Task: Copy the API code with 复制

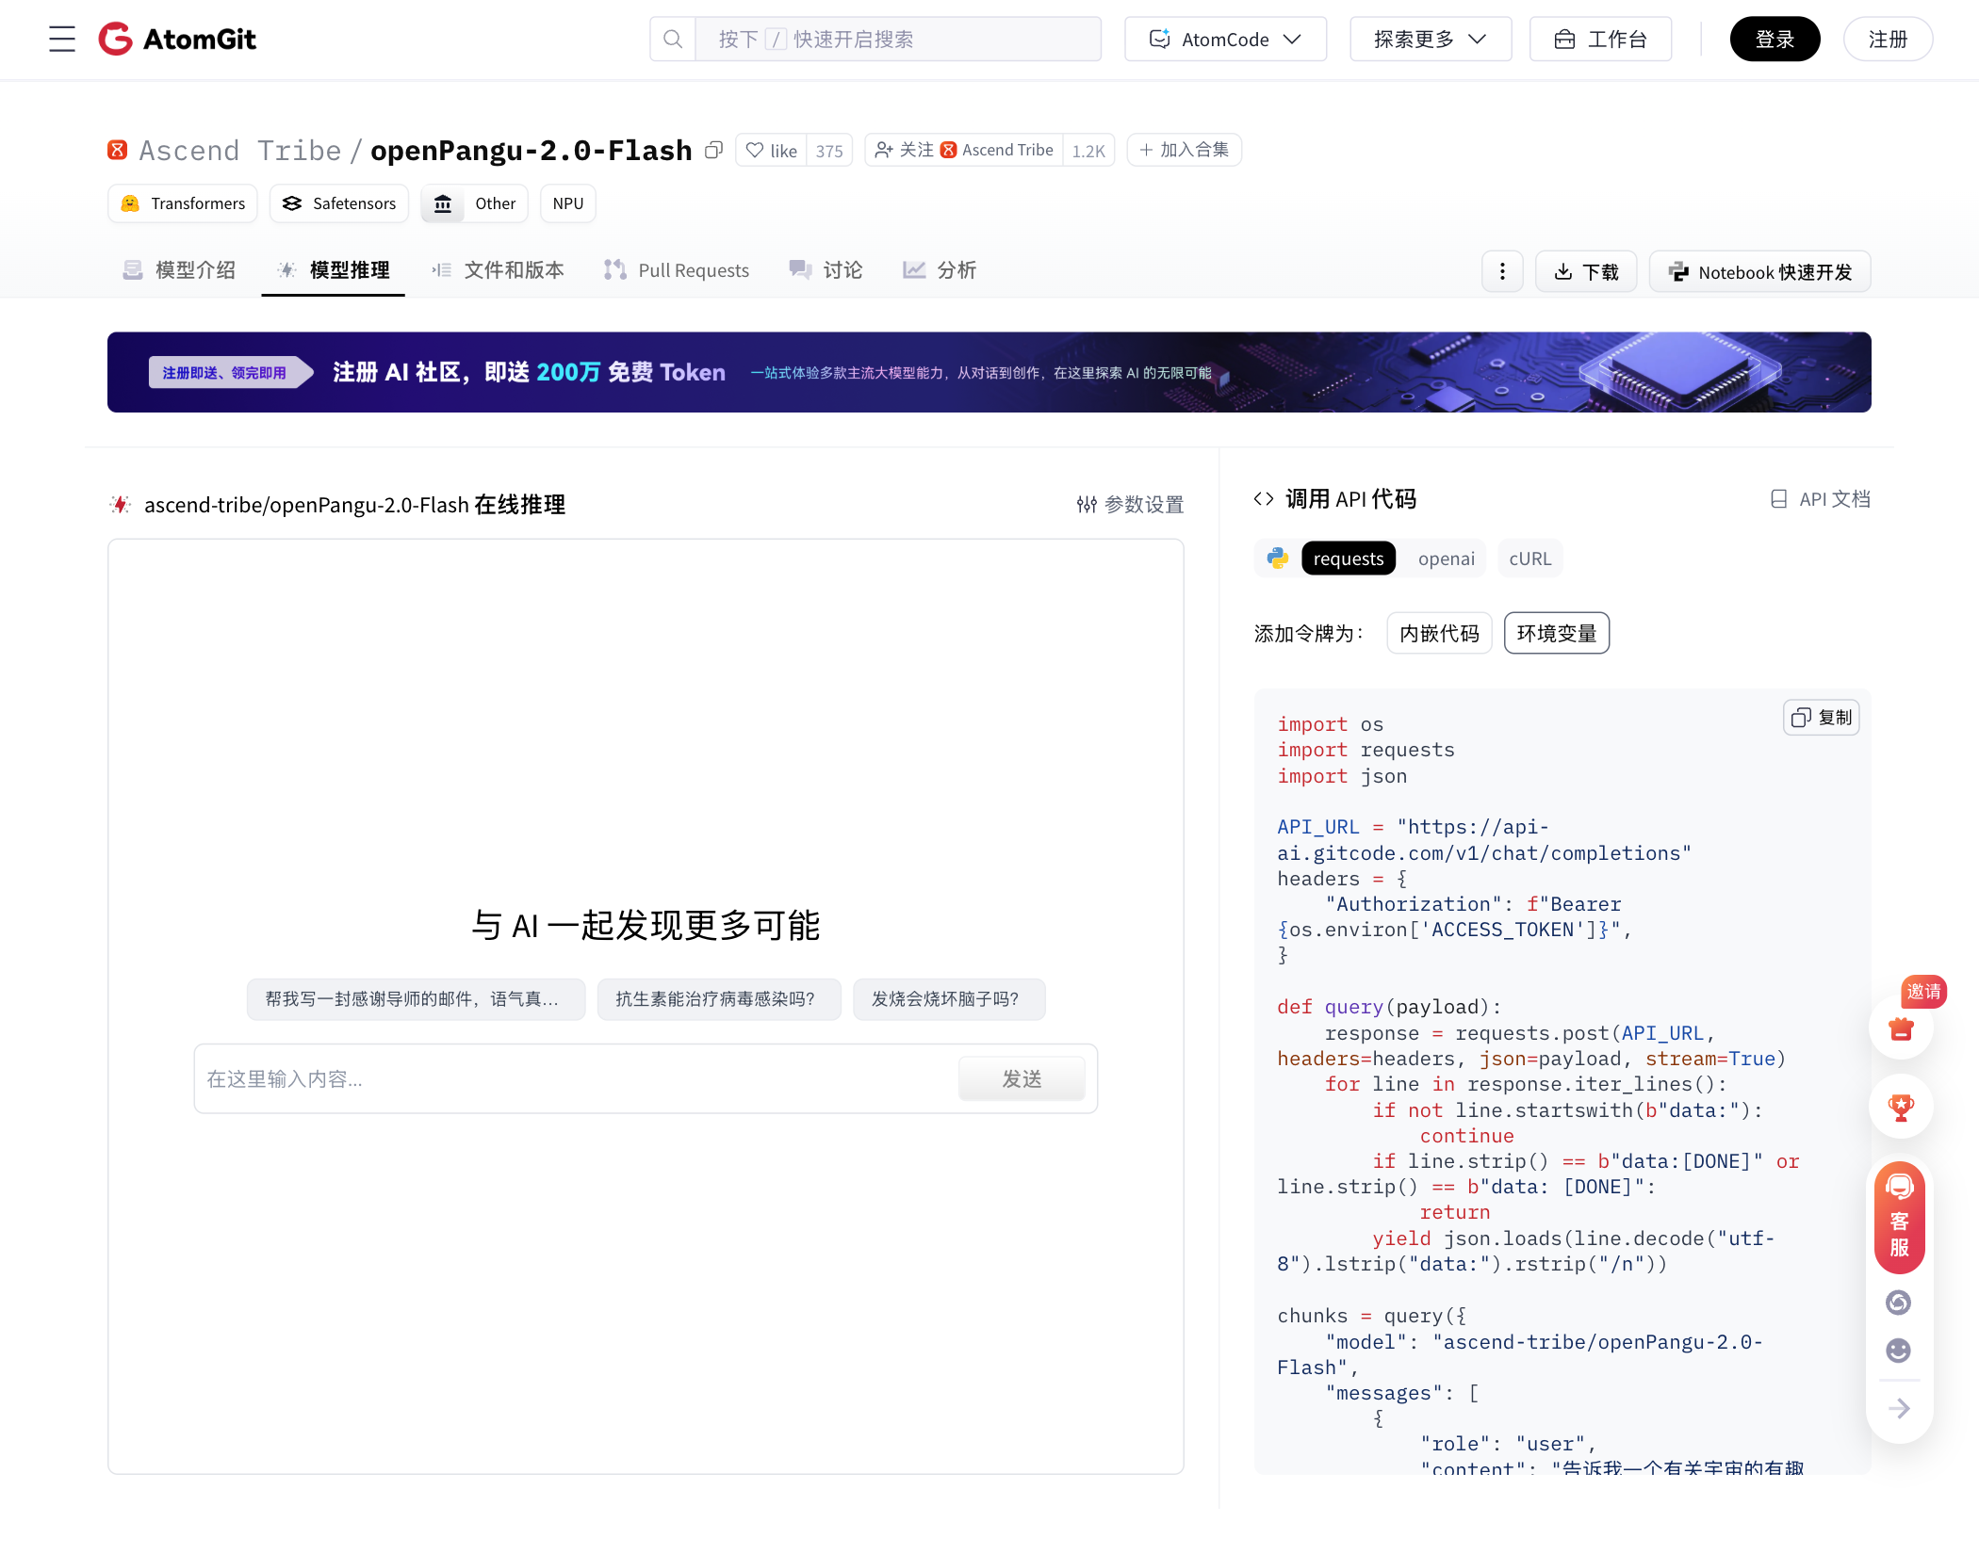Action: [x=1821, y=718]
